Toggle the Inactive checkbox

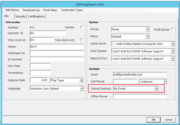[x=82, y=27]
